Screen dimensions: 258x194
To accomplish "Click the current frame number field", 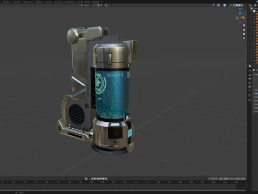I will (x=213, y=178).
